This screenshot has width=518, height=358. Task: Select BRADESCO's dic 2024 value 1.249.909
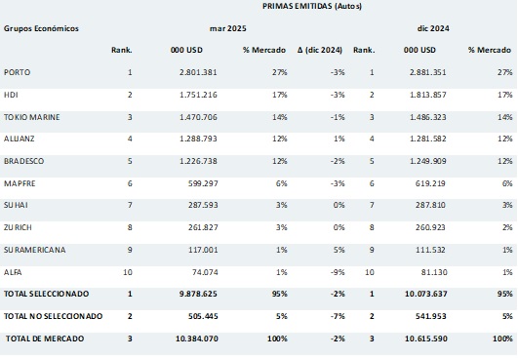[x=428, y=161]
